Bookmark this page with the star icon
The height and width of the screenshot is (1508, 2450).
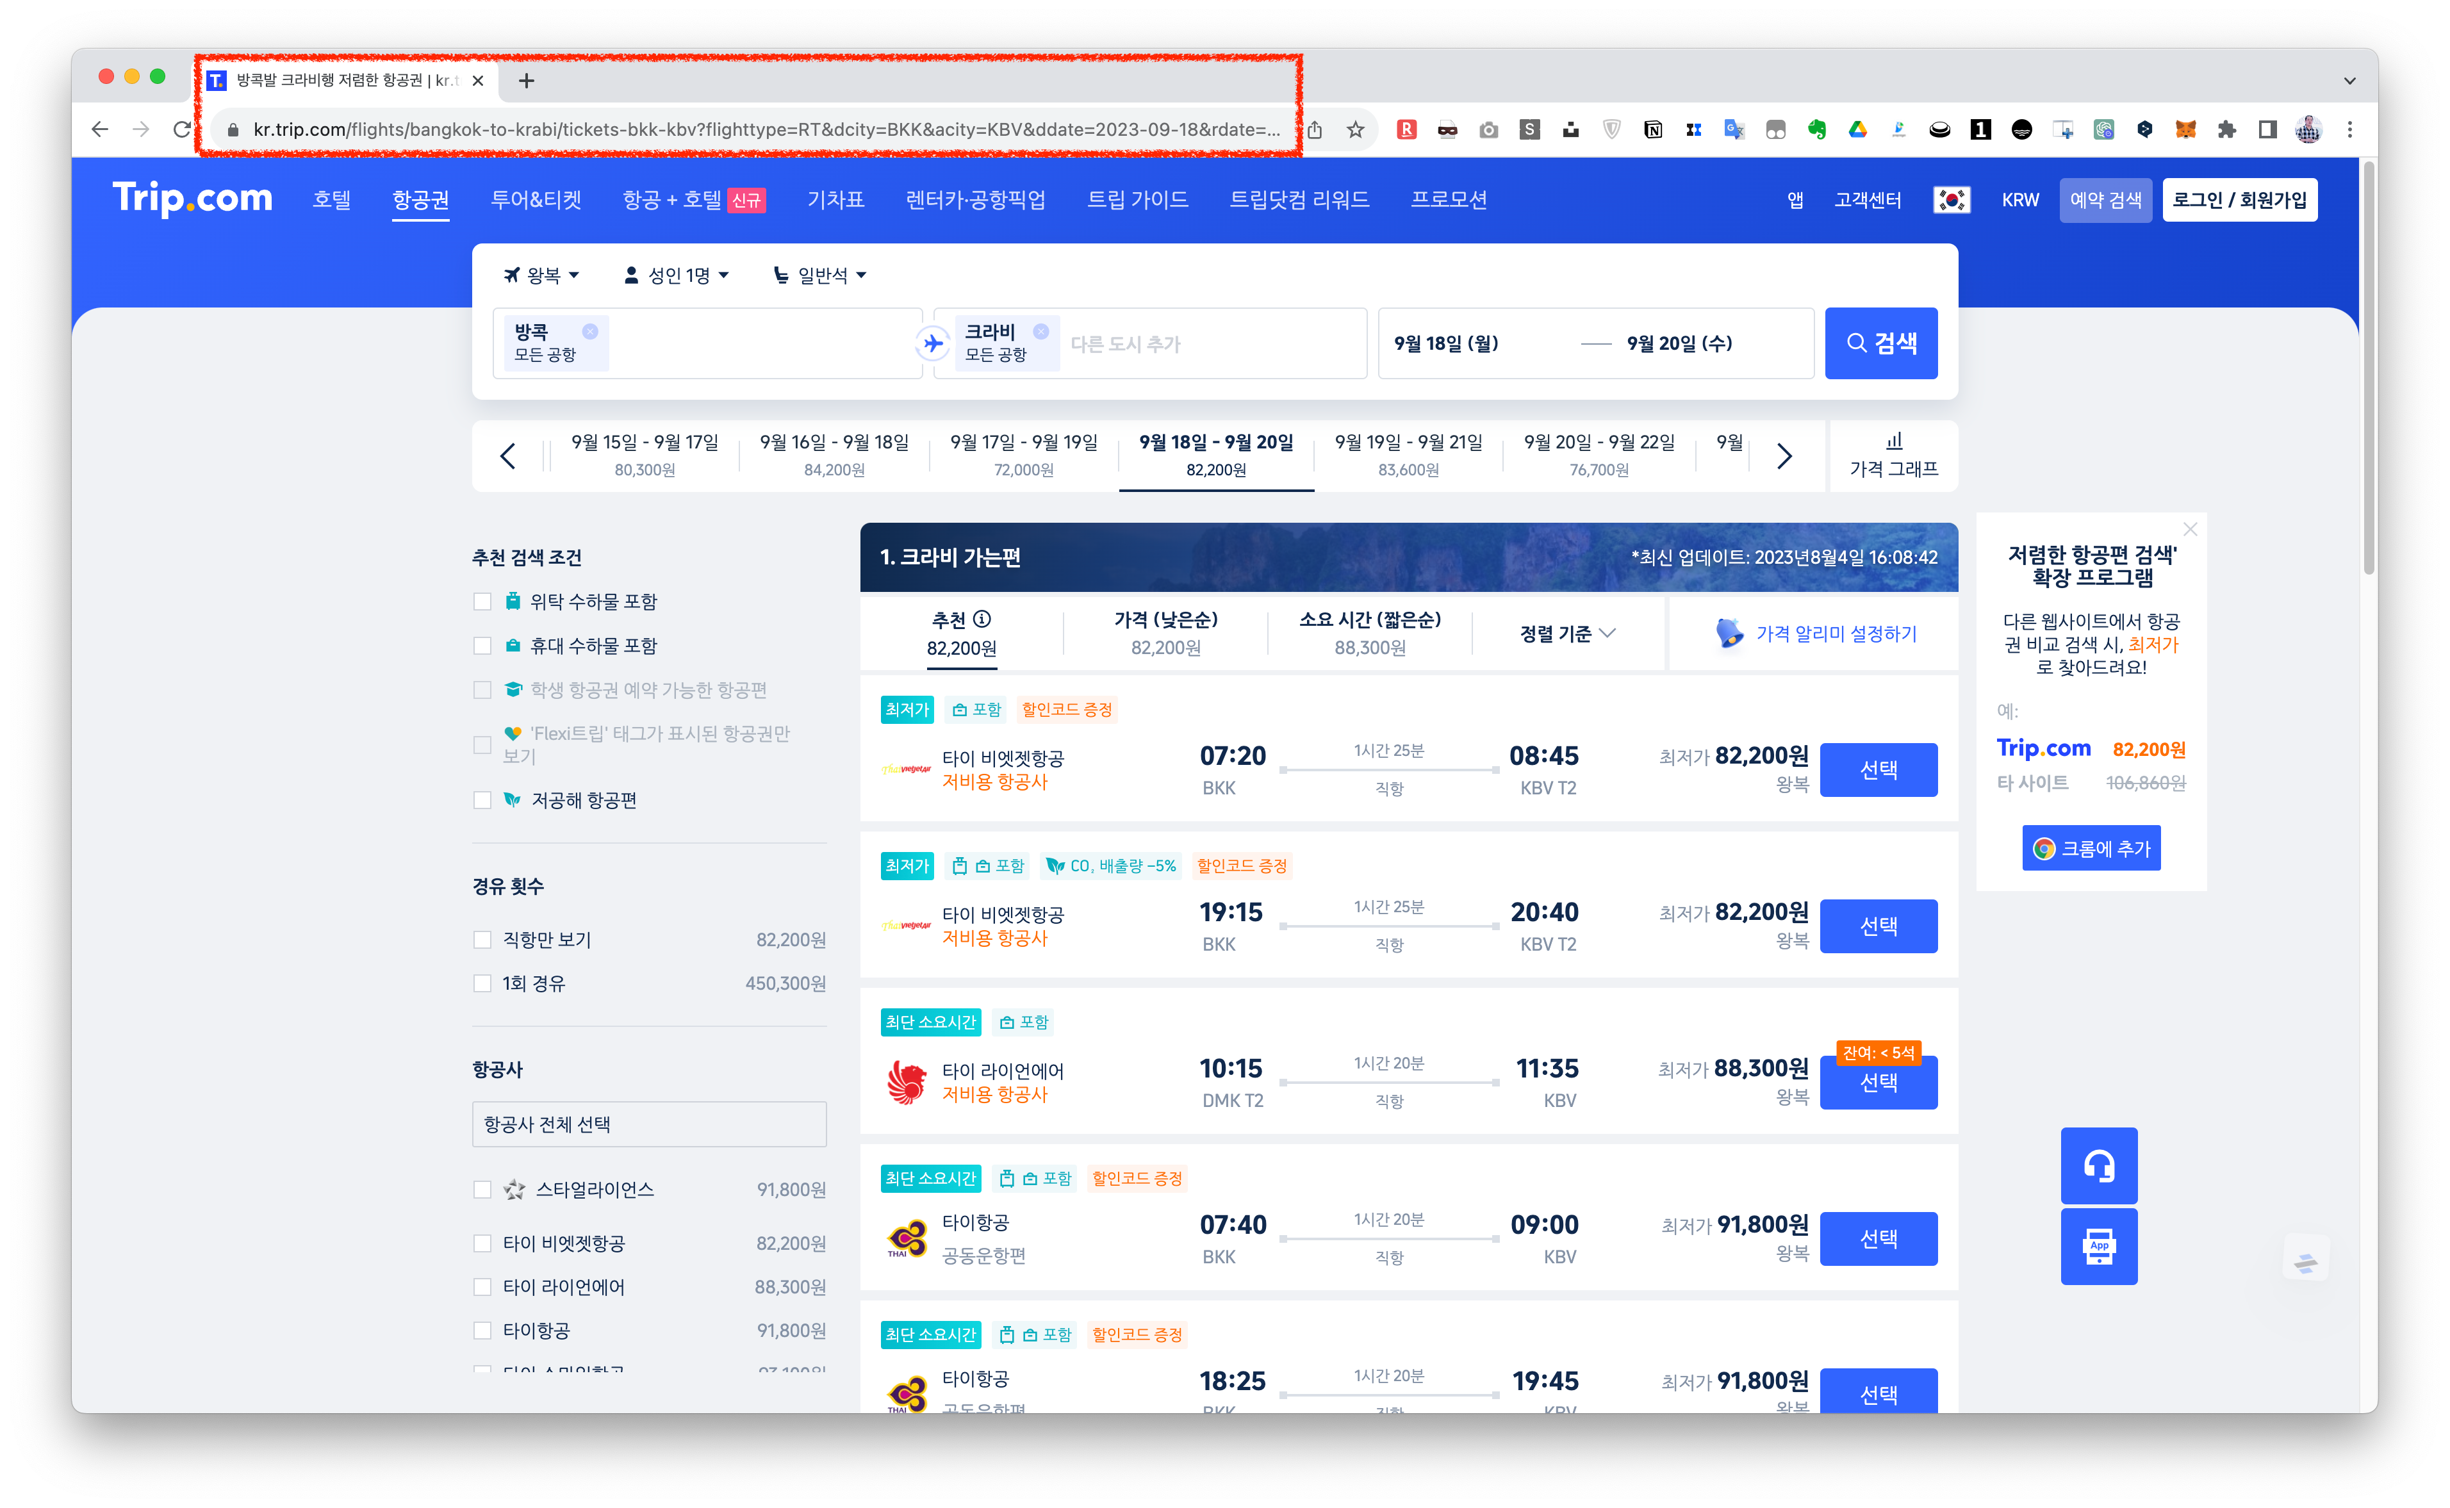coord(1355,129)
